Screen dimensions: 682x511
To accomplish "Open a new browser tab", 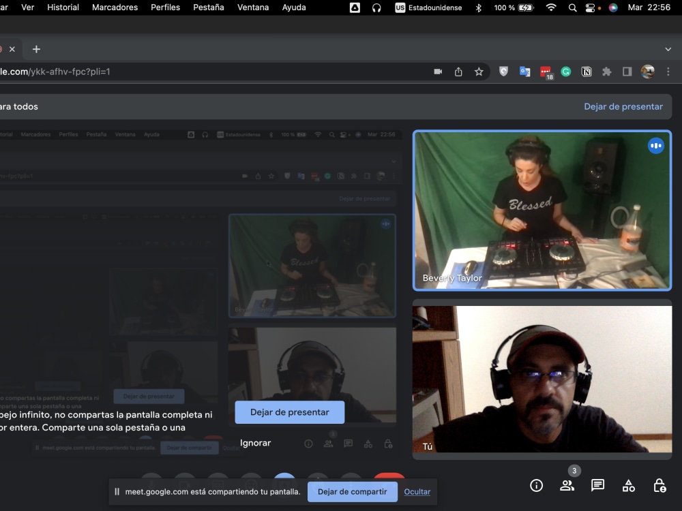I will (x=37, y=49).
